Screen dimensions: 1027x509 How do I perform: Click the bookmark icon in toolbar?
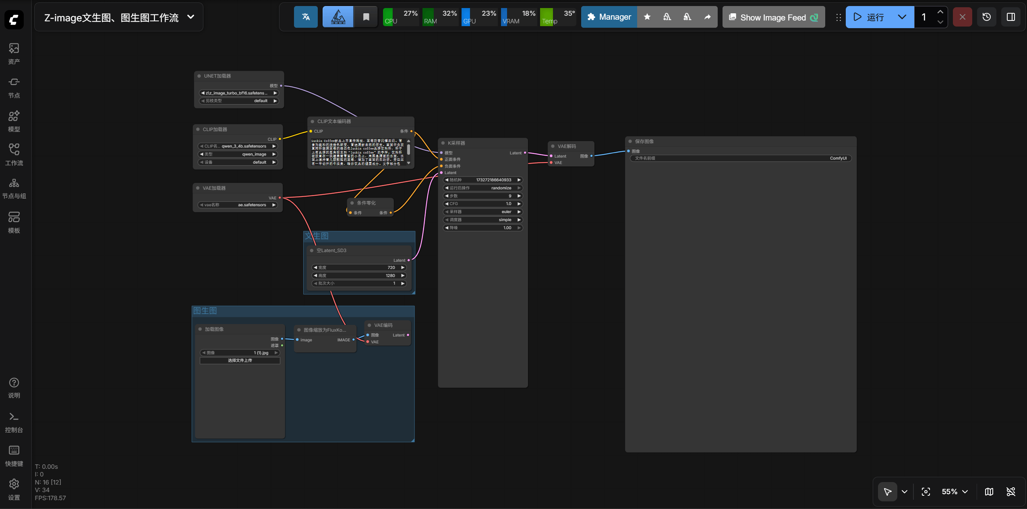366,17
